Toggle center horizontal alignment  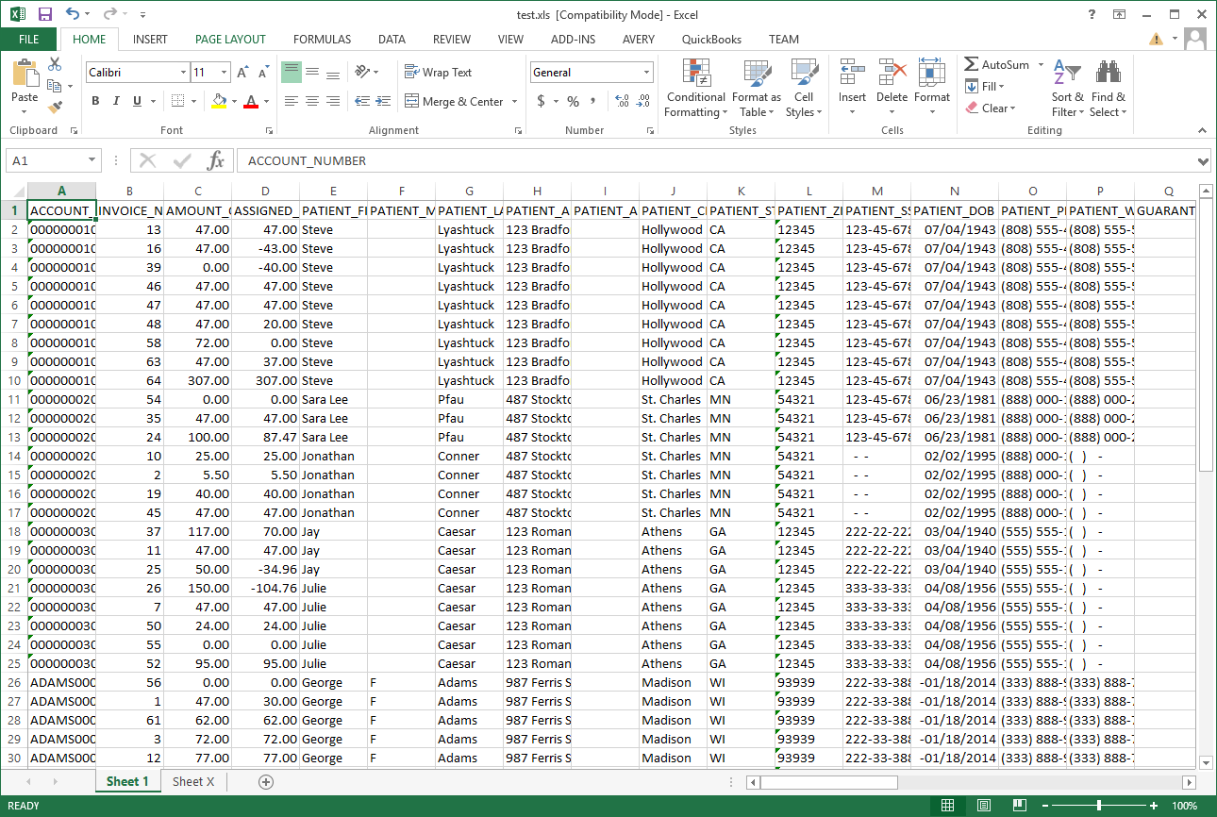tap(312, 101)
